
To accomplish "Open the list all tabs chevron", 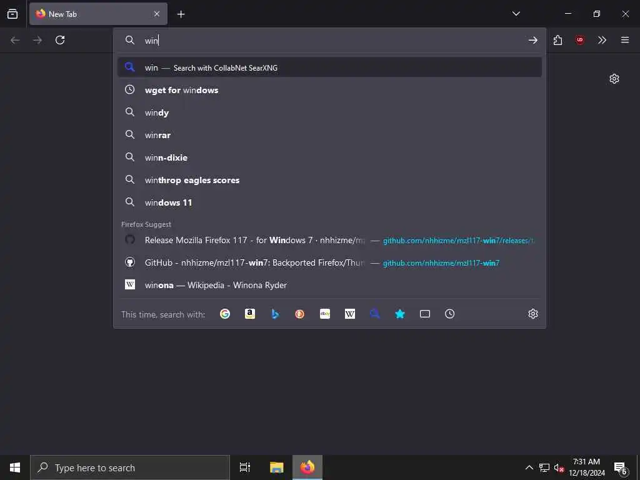I will 516,14.
